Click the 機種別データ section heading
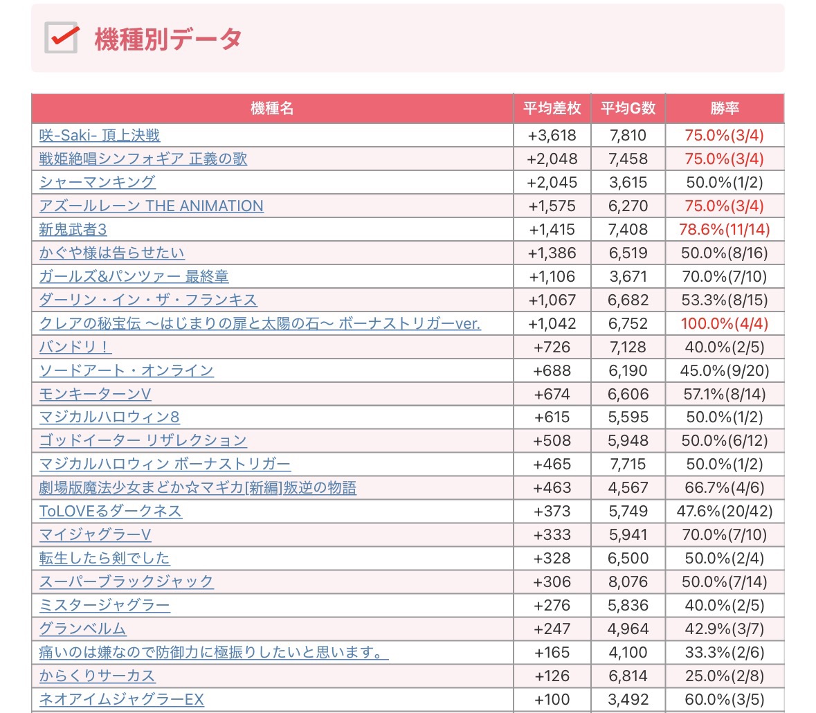816x713 pixels. (x=168, y=39)
